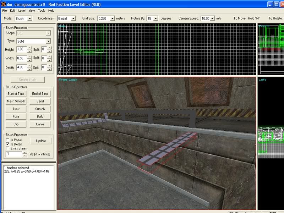Click the steam life value field
Screen dimensions: 284x213
(x=14, y=154)
